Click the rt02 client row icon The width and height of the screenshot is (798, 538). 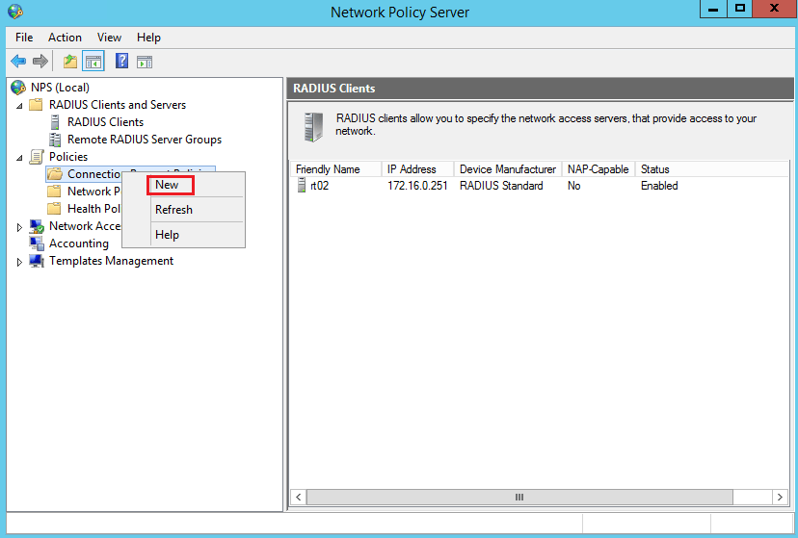point(302,186)
